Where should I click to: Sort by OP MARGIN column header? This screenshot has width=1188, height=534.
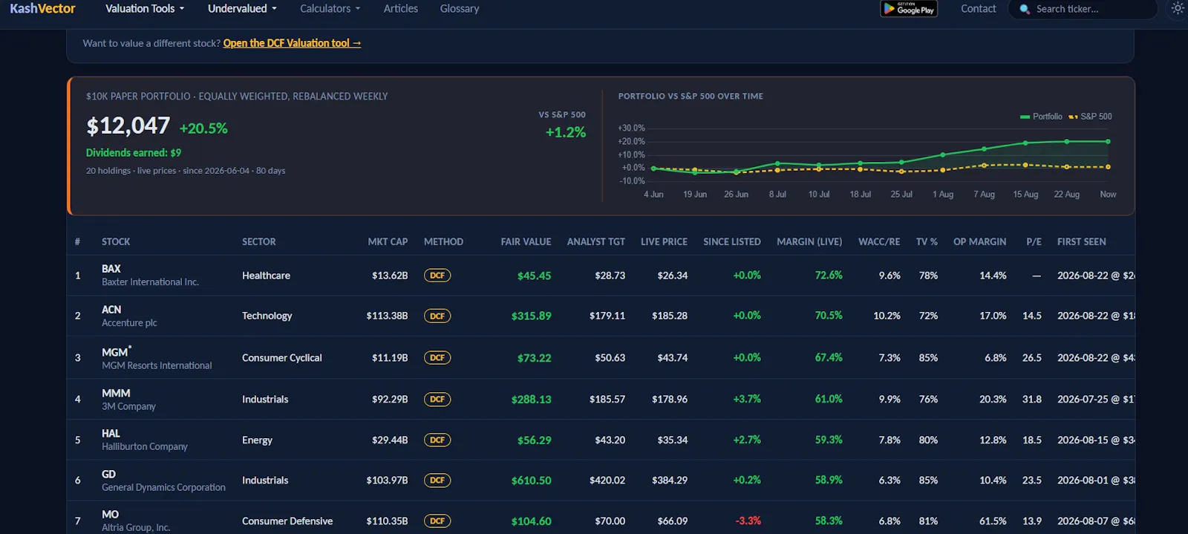[979, 242]
